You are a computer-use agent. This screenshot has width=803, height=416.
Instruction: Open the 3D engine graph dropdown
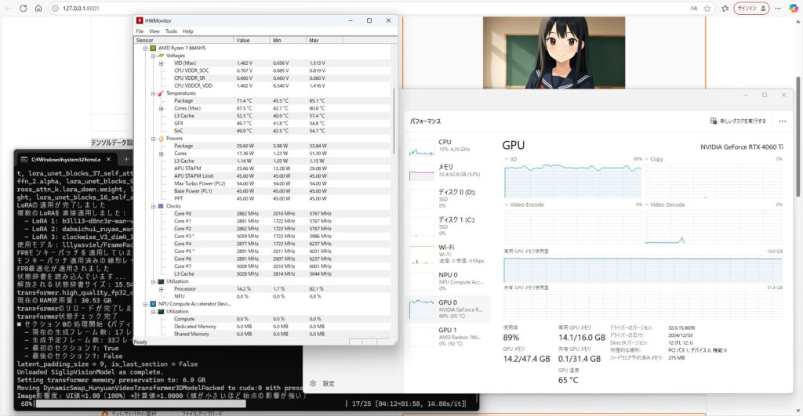[x=511, y=159]
